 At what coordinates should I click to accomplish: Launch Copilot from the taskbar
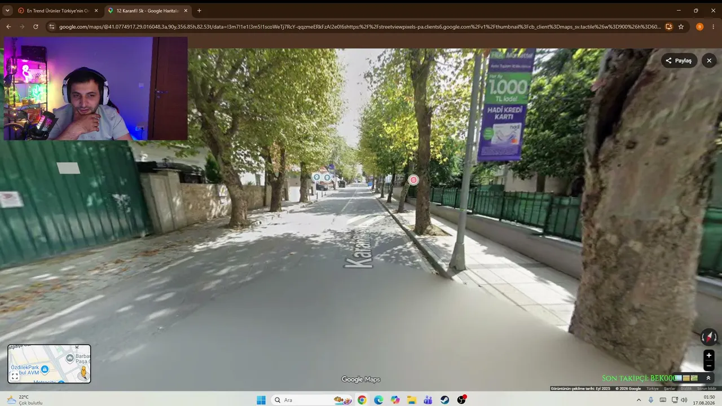pyautogui.click(x=395, y=400)
